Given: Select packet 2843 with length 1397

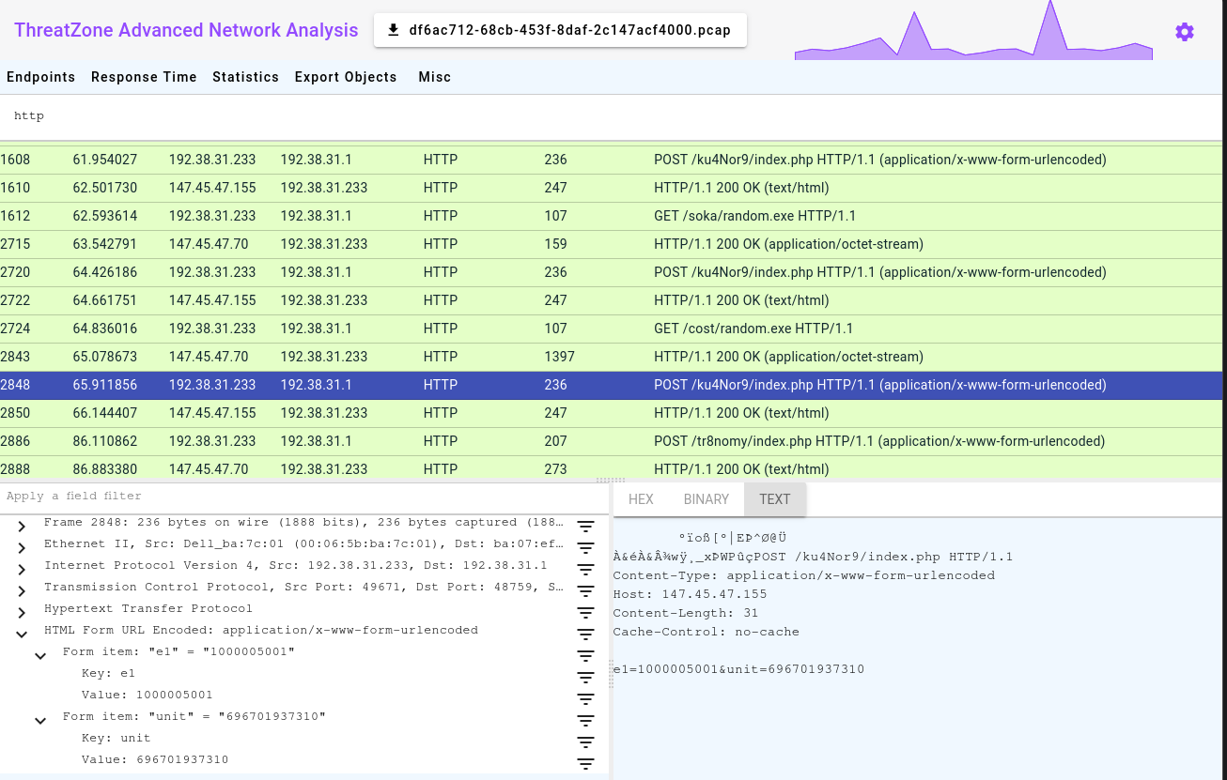Looking at the screenshot, I should (612, 357).
